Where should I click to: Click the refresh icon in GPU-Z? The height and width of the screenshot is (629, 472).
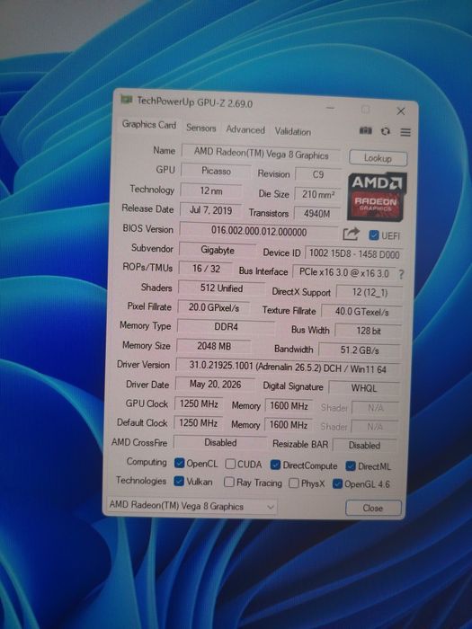(386, 131)
